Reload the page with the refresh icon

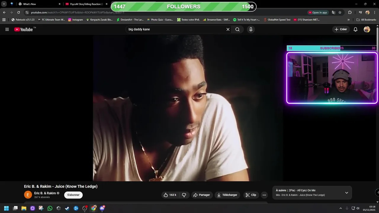click(x=18, y=12)
